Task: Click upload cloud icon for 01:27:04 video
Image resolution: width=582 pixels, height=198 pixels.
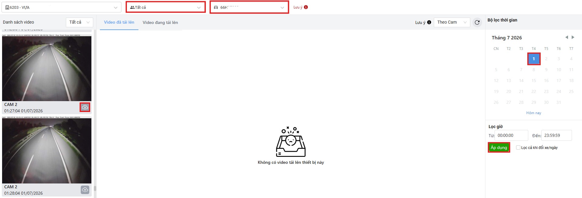Action: click(x=85, y=107)
